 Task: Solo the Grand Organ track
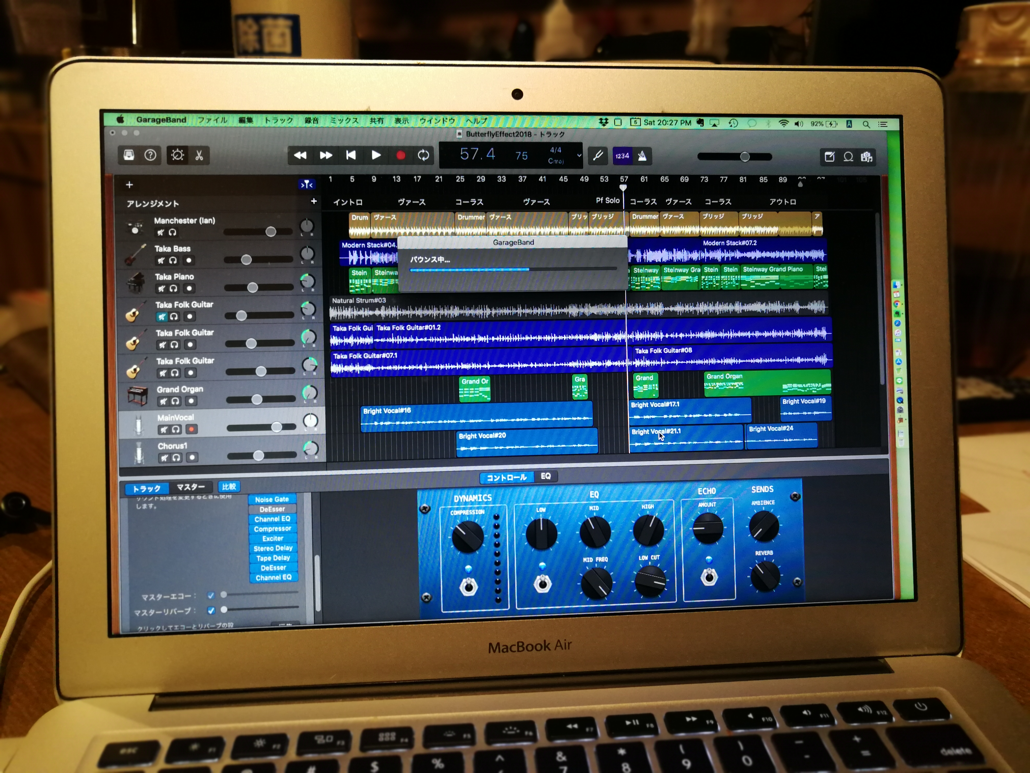175,401
